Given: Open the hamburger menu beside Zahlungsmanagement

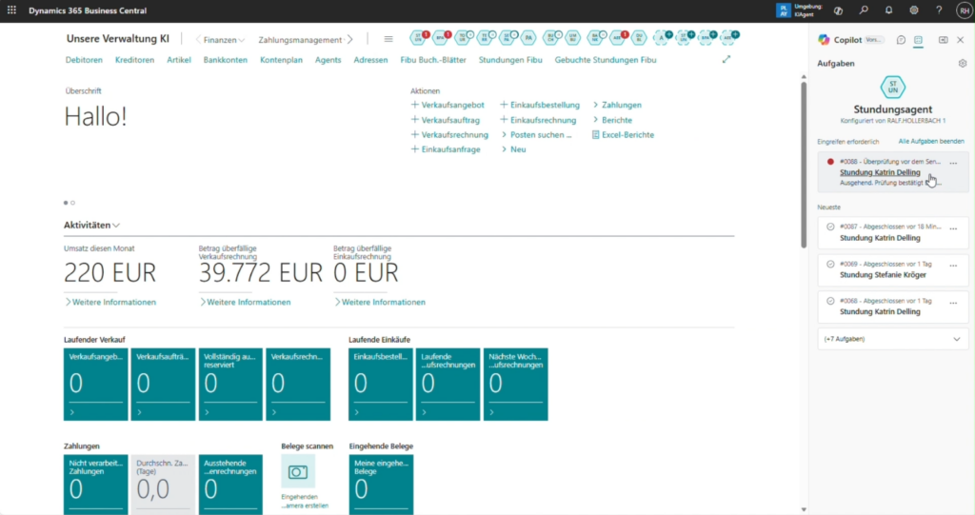Looking at the screenshot, I should (x=388, y=39).
